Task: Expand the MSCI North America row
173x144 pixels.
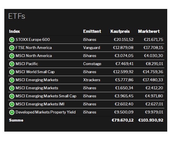Action: click(12, 56)
